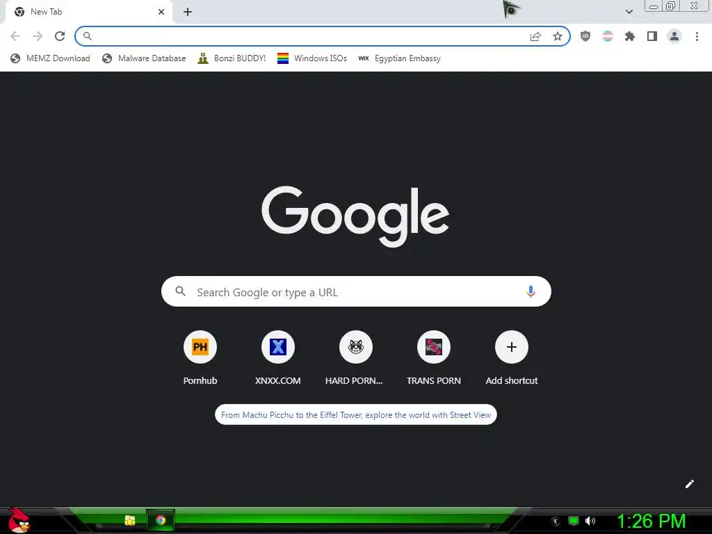Click the 1:26 PM clock
This screenshot has width=712, height=534.
tap(651, 521)
